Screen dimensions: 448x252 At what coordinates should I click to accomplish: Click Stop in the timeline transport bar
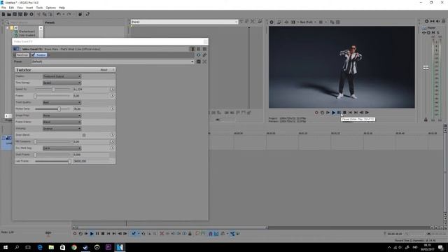(x=103, y=234)
